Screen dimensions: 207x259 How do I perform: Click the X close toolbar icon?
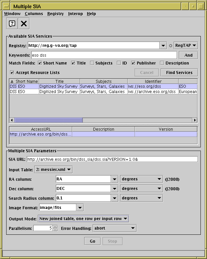coord(24,24)
